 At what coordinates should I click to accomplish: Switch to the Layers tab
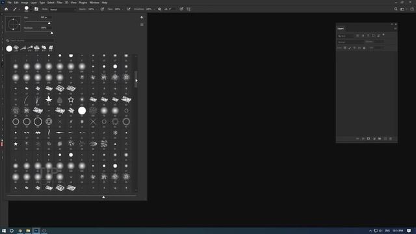pos(341,29)
